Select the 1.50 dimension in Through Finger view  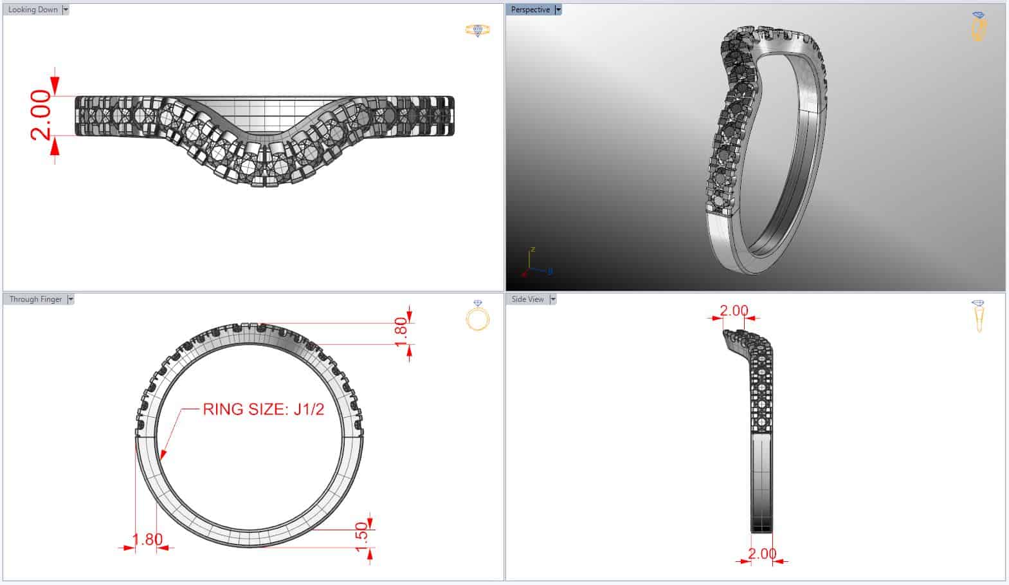pos(361,537)
